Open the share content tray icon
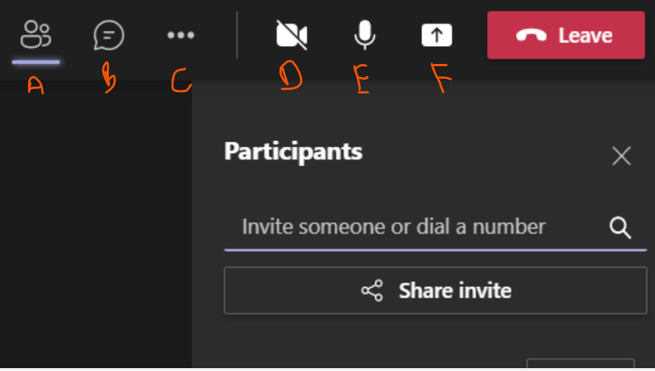655x371 pixels. [x=437, y=35]
